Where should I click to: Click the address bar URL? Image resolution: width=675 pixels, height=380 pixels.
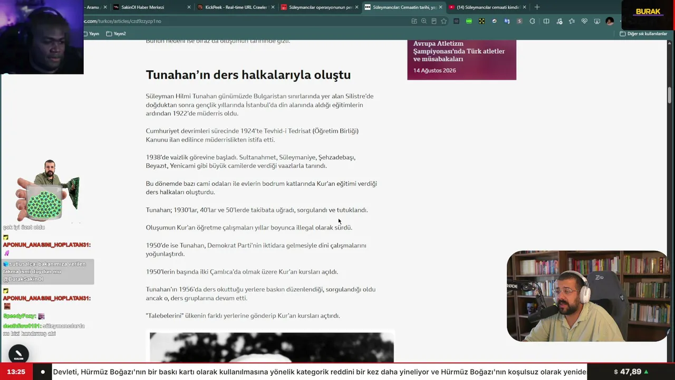click(x=122, y=21)
